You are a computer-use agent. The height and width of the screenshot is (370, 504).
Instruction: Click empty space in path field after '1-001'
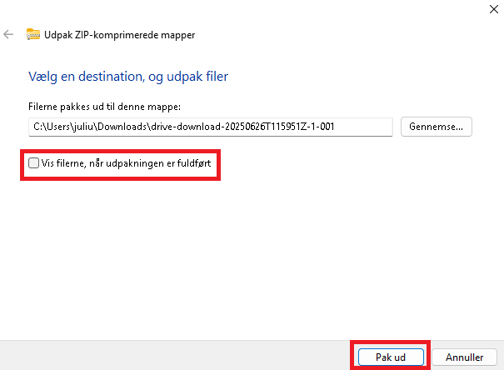(x=367, y=127)
